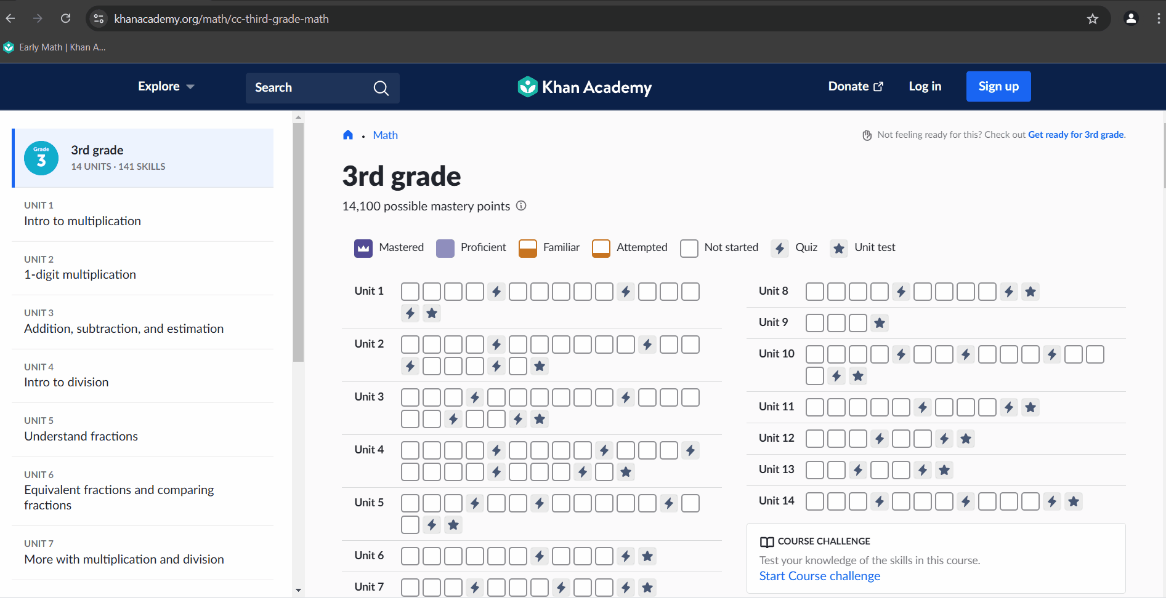Open the Grade 3 badge icon
This screenshot has height=598, width=1166.
click(x=41, y=158)
